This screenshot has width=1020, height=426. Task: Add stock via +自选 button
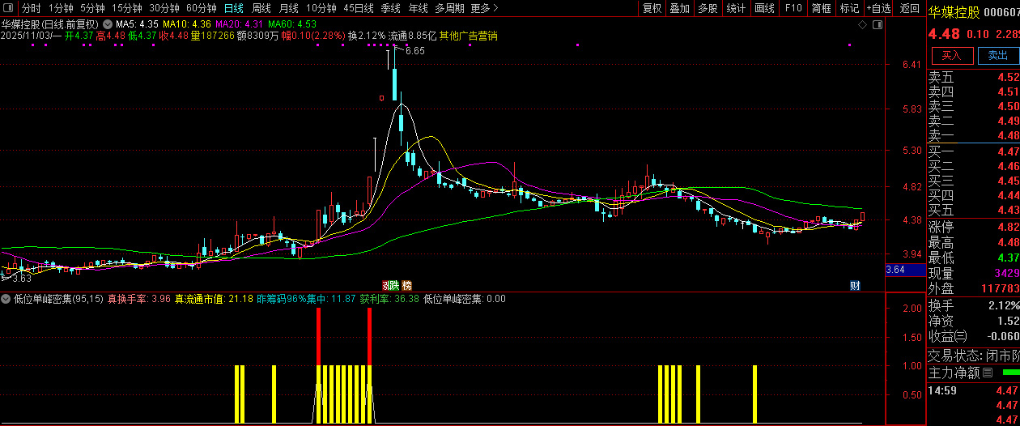click(879, 8)
